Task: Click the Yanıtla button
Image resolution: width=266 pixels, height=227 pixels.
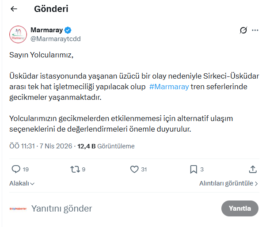Action: pyautogui.click(x=240, y=208)
